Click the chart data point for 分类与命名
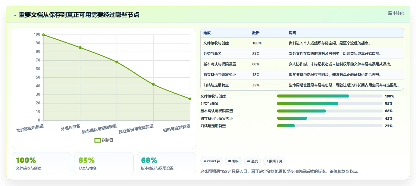The height and width of the screenshot is (186, 416). 80,47
